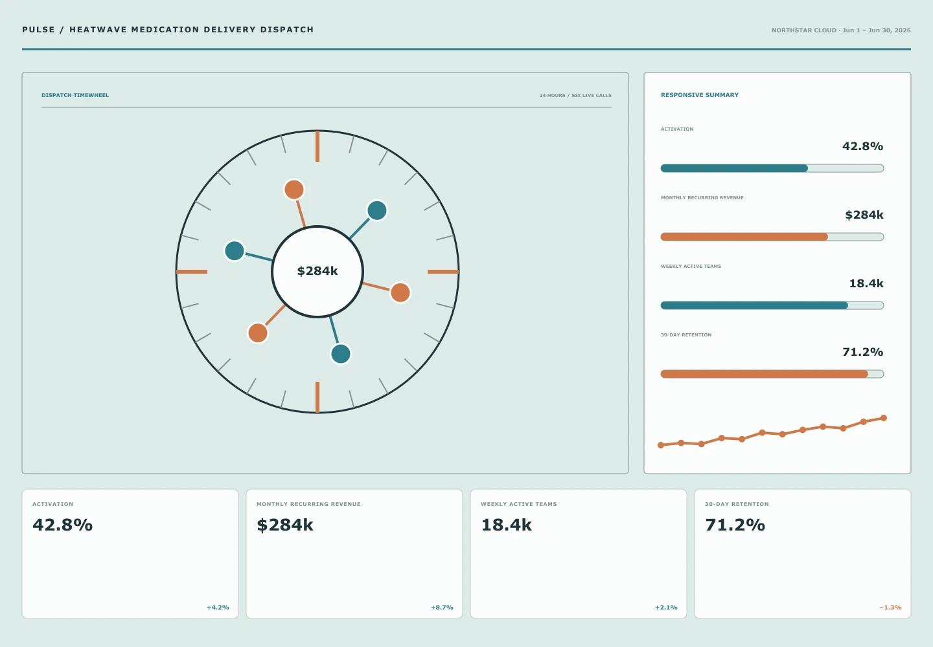Click the 'Northstar Cloud · Jun 1 – Jun 30, 2026' date range
Viewport: 933px width, 647px height.
pyautogui.click(x=841, y=30)
